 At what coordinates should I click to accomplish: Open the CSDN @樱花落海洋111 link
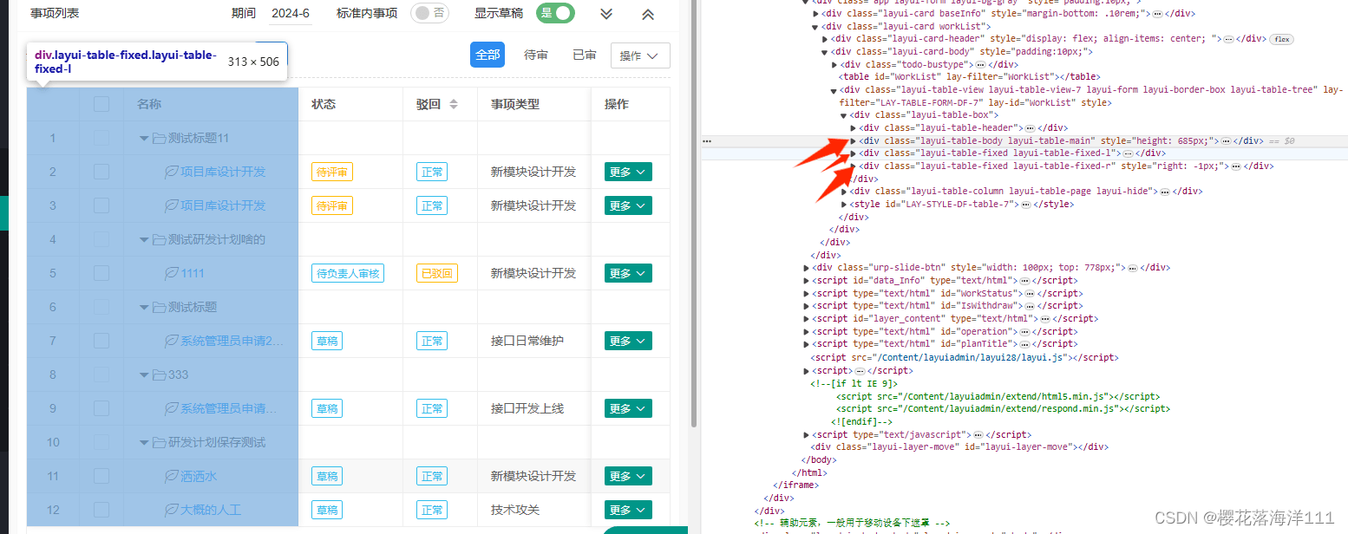[x=1247, y=518]
